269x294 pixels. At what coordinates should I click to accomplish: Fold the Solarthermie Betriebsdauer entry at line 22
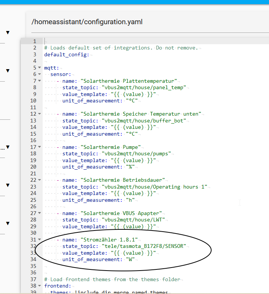pyautogui.click(x=39, y=180)
